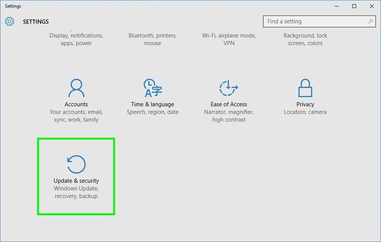Viewport: 381px width, 242px height.
Task: Open the 'Display, notifications, apps, power' tile
Action: [x=76, y=39]
